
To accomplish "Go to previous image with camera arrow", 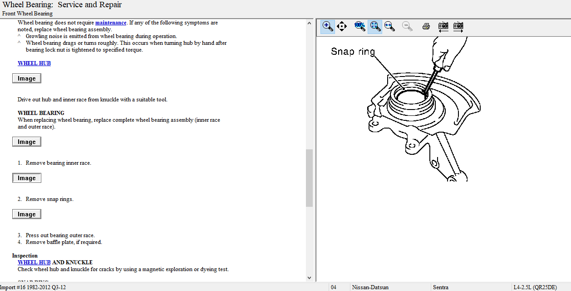I will 443,26.
